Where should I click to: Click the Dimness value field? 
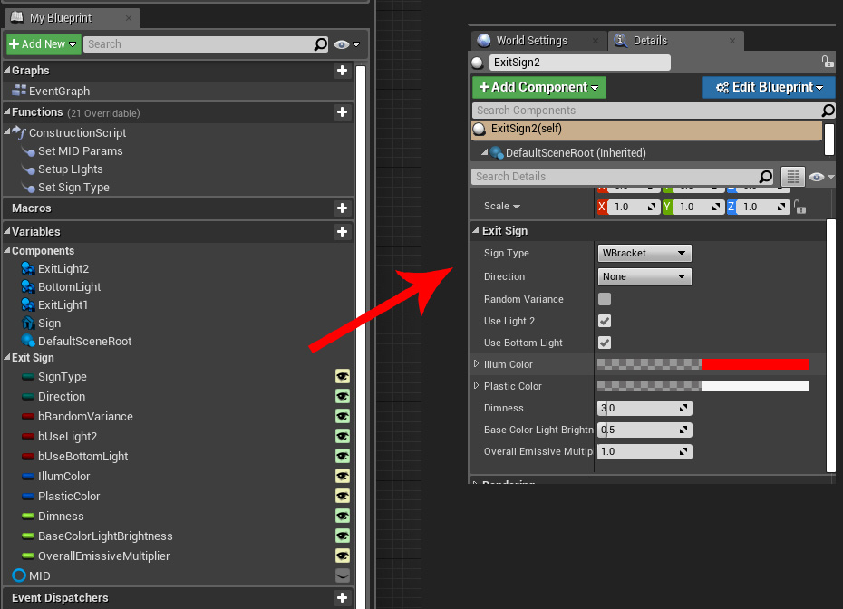644,408
